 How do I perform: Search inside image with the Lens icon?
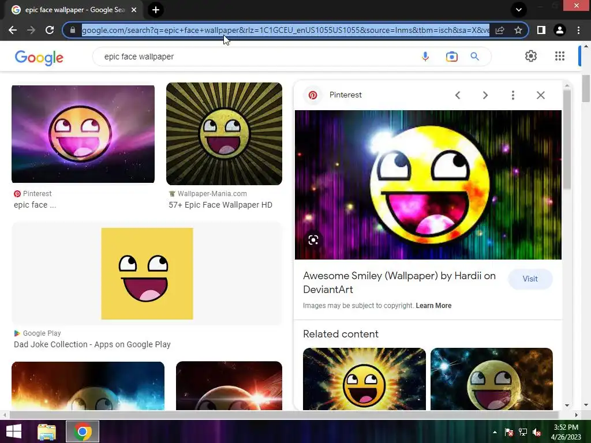(x=313, y=240)
